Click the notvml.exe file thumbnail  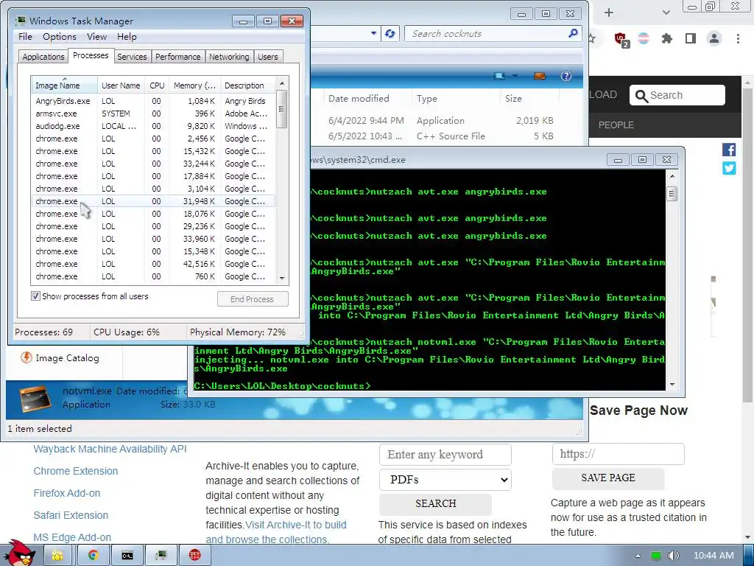coord(35,399)
